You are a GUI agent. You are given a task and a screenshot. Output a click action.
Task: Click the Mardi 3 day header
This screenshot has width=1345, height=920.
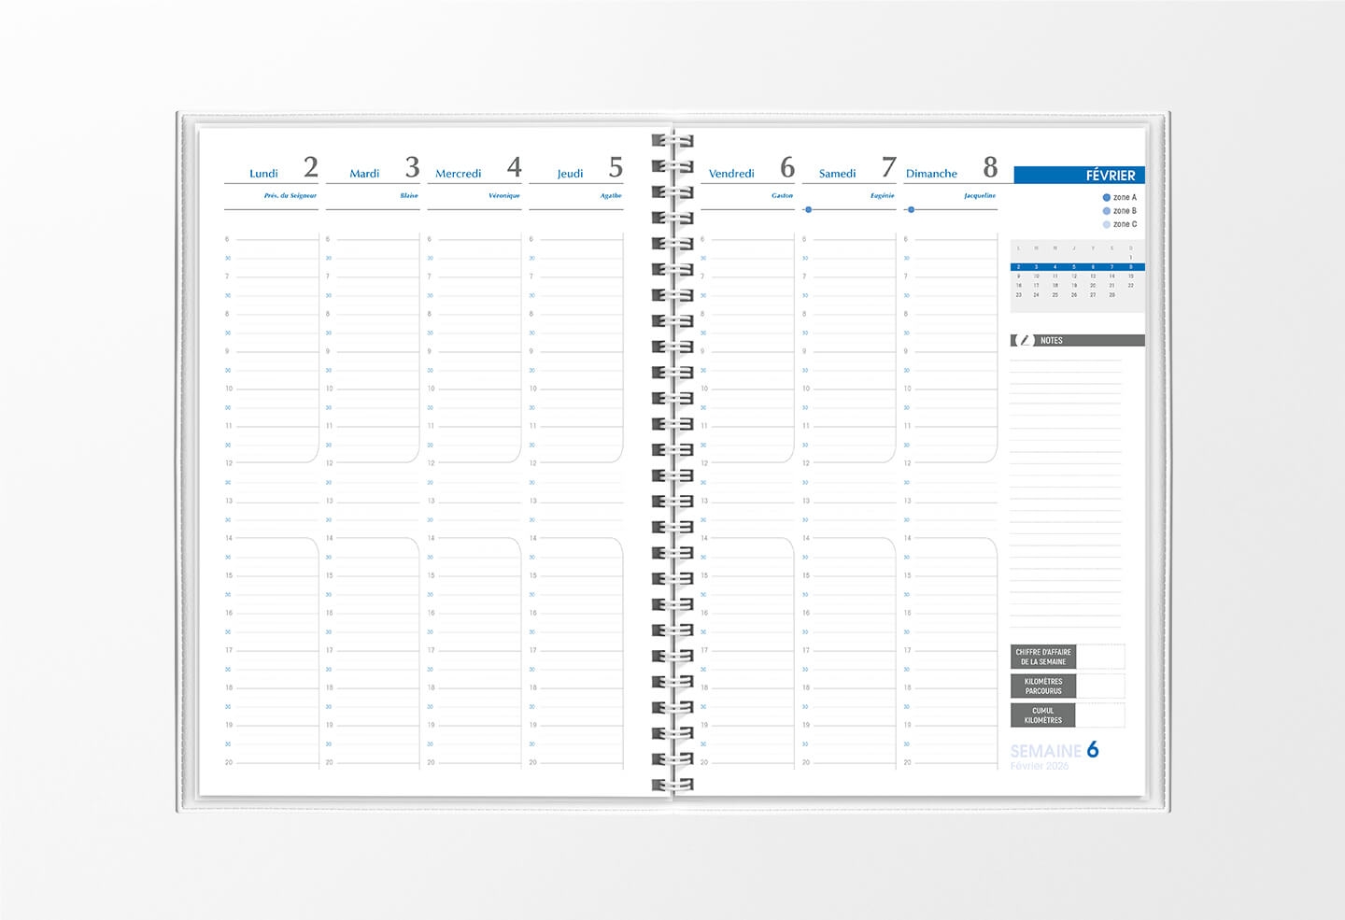(374, 170)
